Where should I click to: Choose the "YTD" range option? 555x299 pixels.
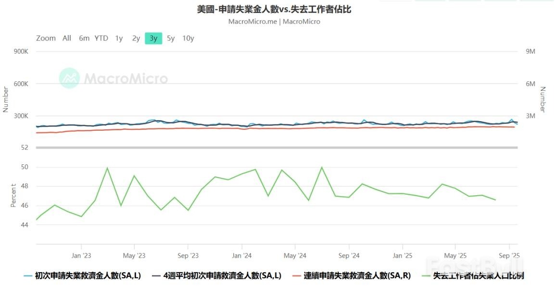pyautogui.click(x=101, y=38)
